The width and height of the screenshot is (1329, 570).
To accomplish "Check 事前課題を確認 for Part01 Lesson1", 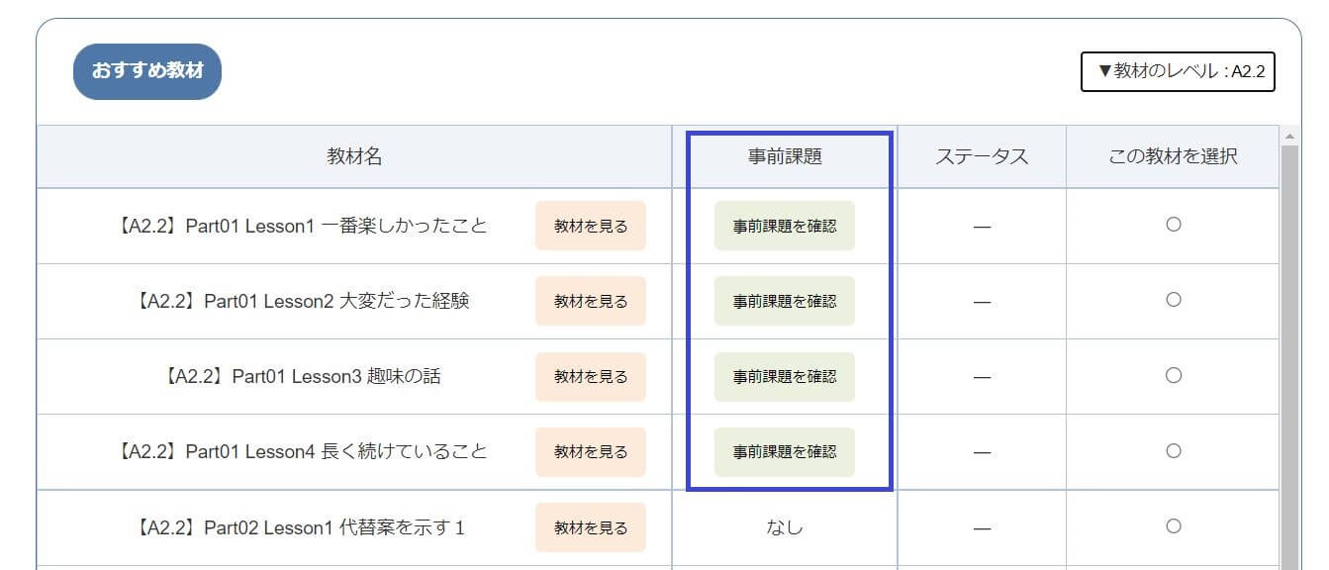I will [x=785, y=226].
